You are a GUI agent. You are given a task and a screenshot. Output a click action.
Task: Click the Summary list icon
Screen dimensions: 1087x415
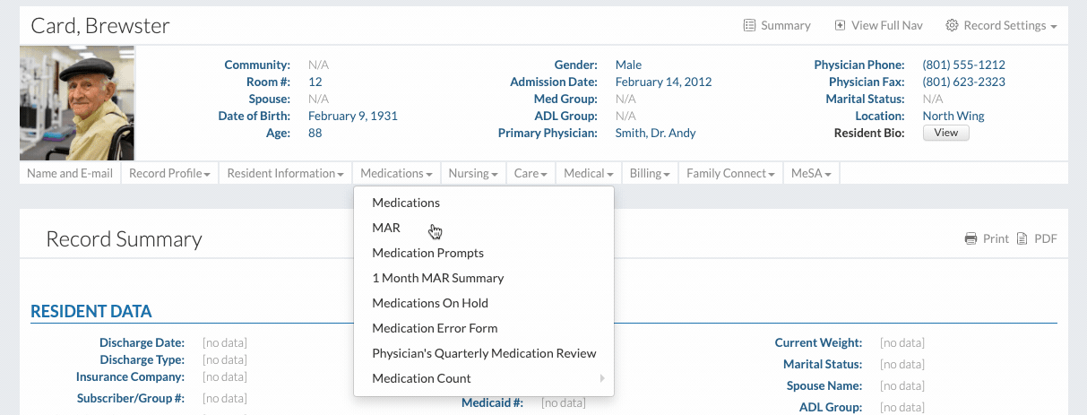coord(750,26)
